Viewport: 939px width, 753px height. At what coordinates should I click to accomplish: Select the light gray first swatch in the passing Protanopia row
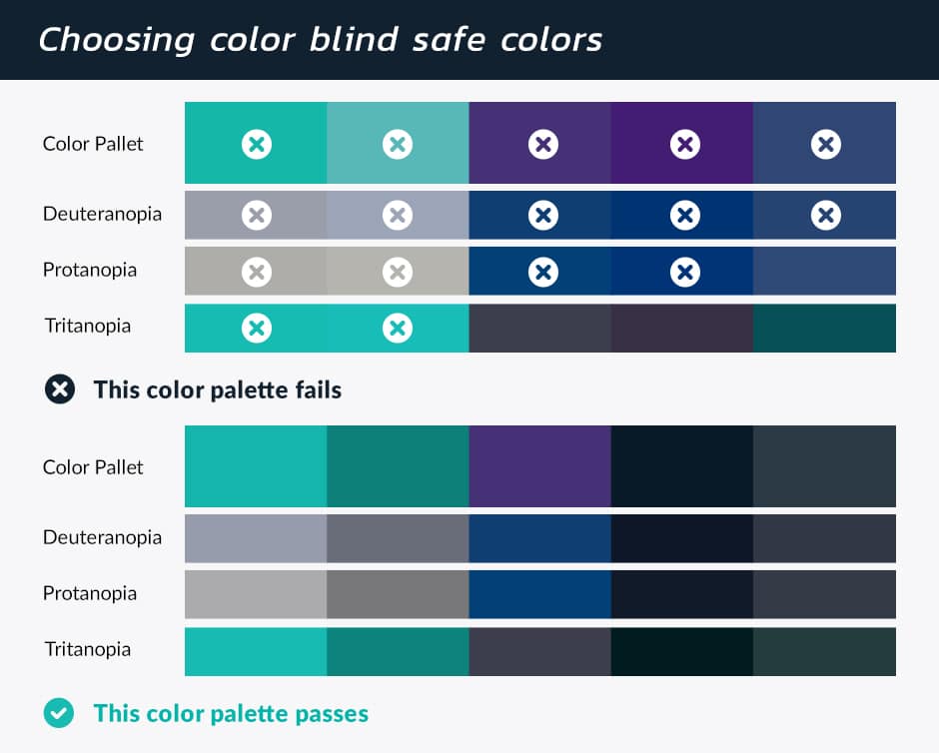tap(256, 594)
